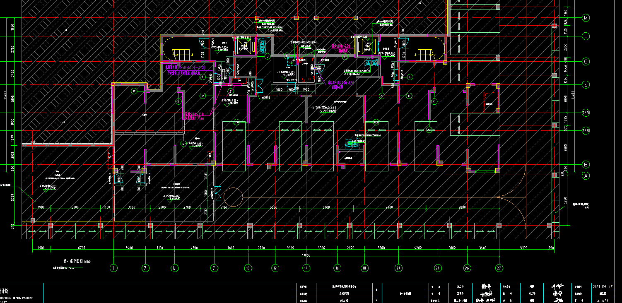Select grid axis bubble 2 at bottom
The image size is (622, 303).
pyautogui.click(x=145, y=268)
